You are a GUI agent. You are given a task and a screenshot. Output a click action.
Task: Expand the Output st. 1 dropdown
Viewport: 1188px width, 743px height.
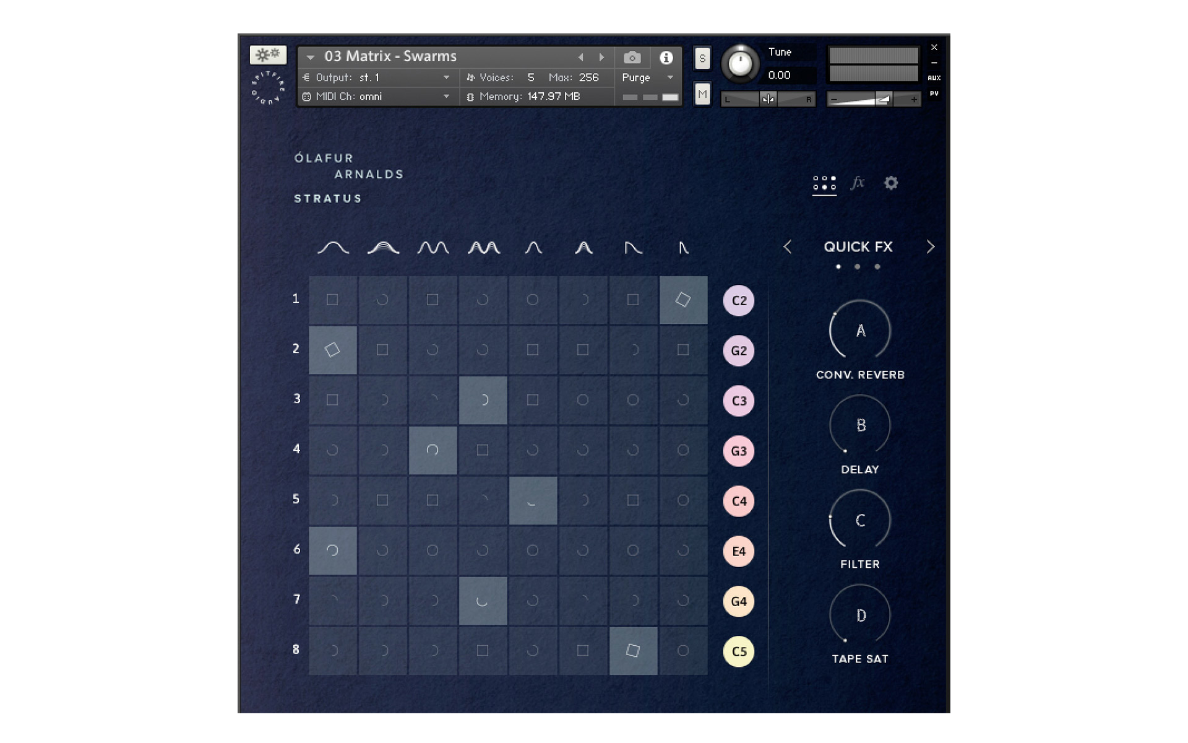[x=446, y=77]
